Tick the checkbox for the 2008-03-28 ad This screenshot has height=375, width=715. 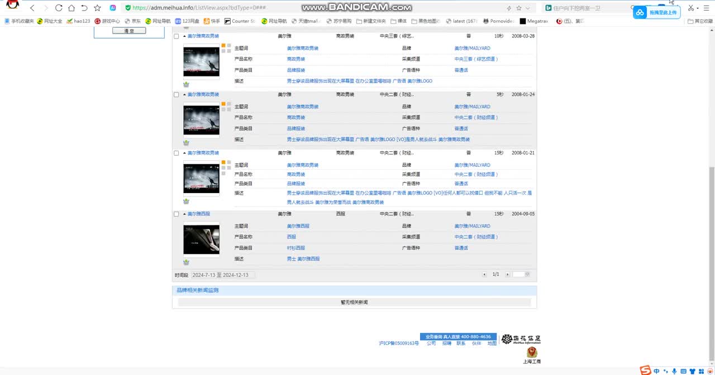click(x=177, y=36)
